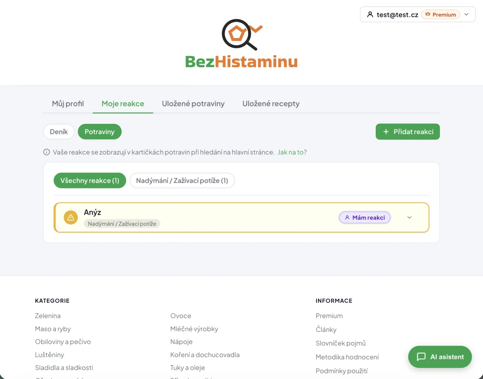Viewport: 483px width, 379px height.
Task: Click the Nadýmání tag under Anýz
Action: click(122, 224)
